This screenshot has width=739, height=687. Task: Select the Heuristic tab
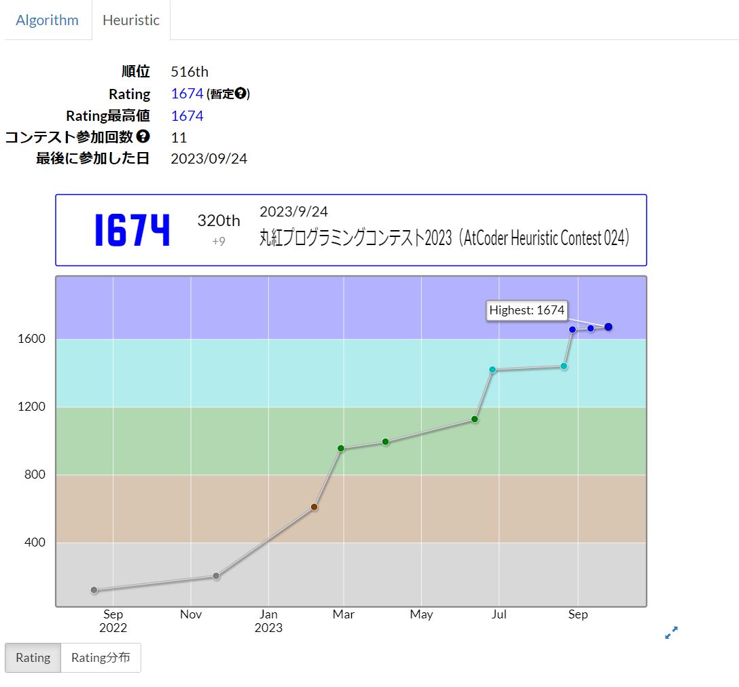tap(131, 20)
